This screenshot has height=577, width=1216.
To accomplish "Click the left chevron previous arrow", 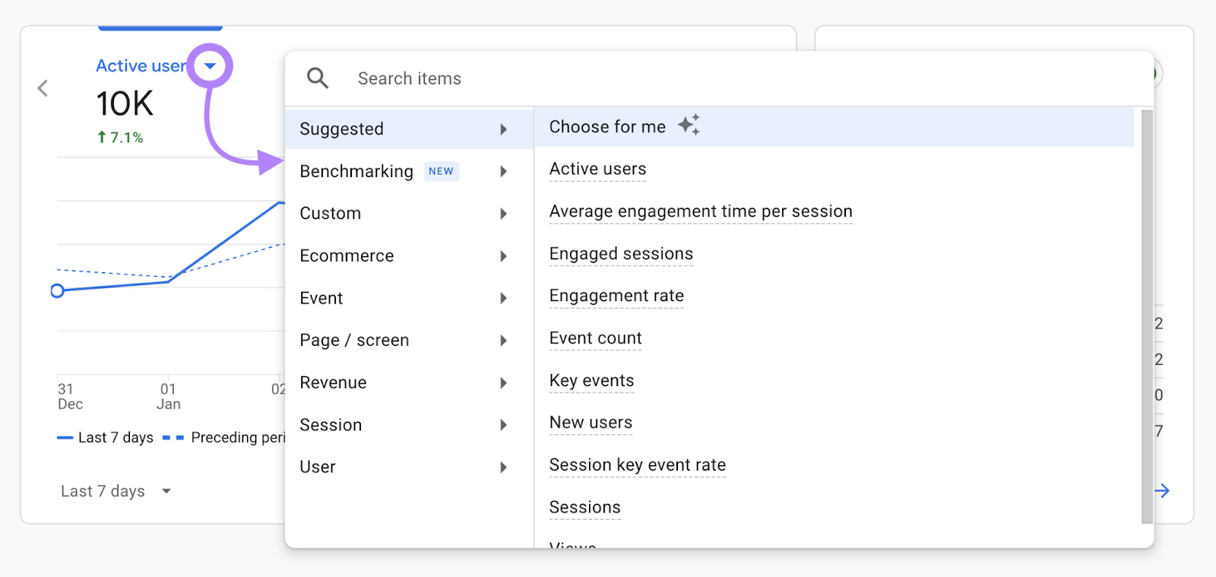I will [x=43, y=89].
